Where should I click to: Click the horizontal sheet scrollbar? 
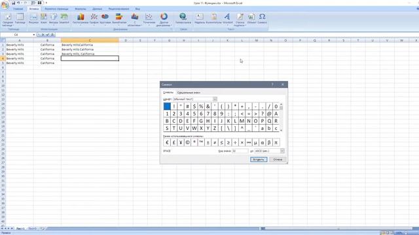[338, 228]
